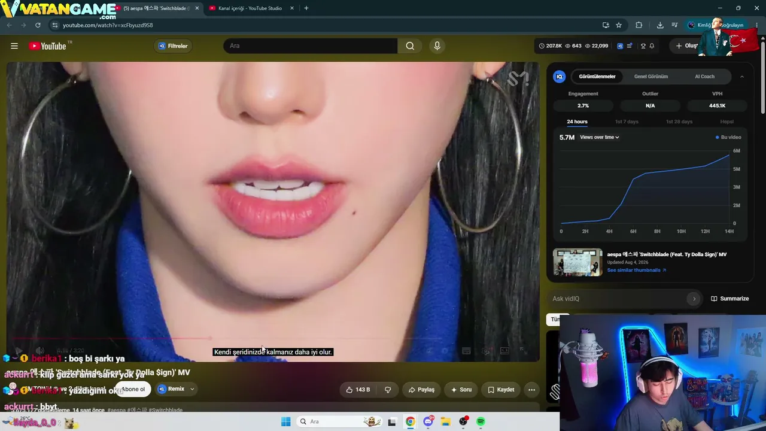This screenshot has width=766, height=431.
Task: Open Spotify from the taskbar
Action: click(x=481, y=421)
